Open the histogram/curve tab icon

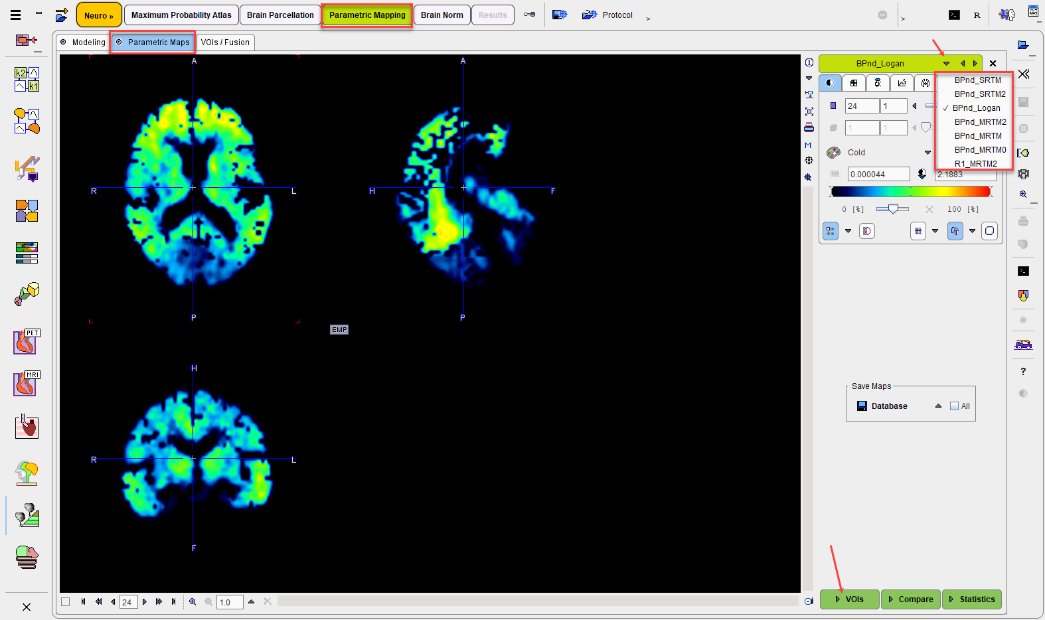tap(902, 83)
